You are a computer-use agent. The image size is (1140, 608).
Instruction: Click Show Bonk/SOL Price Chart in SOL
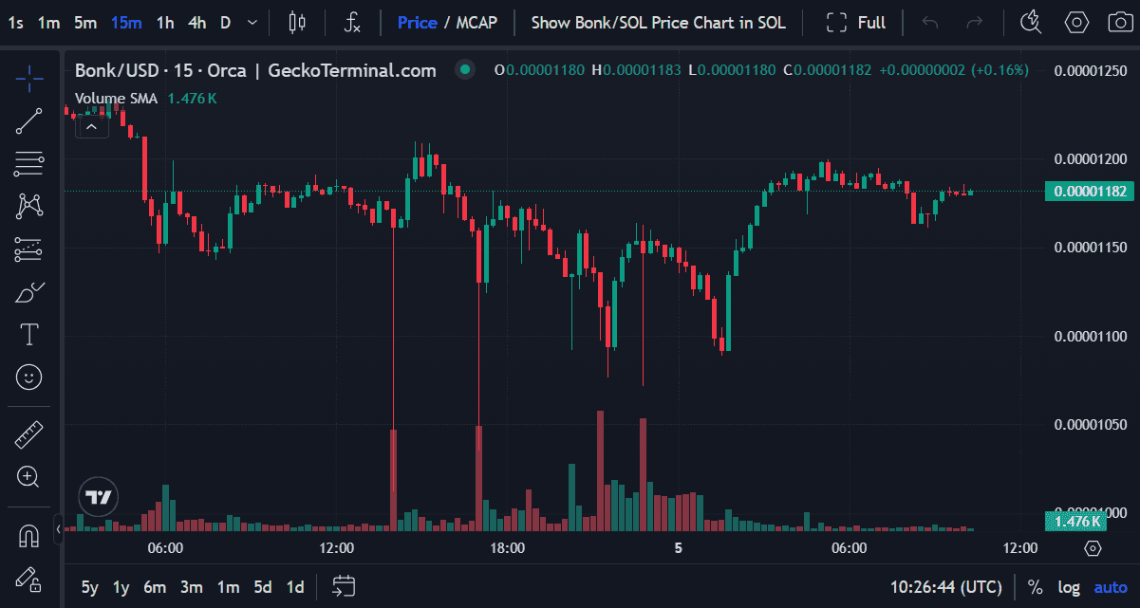click(658, 22)
